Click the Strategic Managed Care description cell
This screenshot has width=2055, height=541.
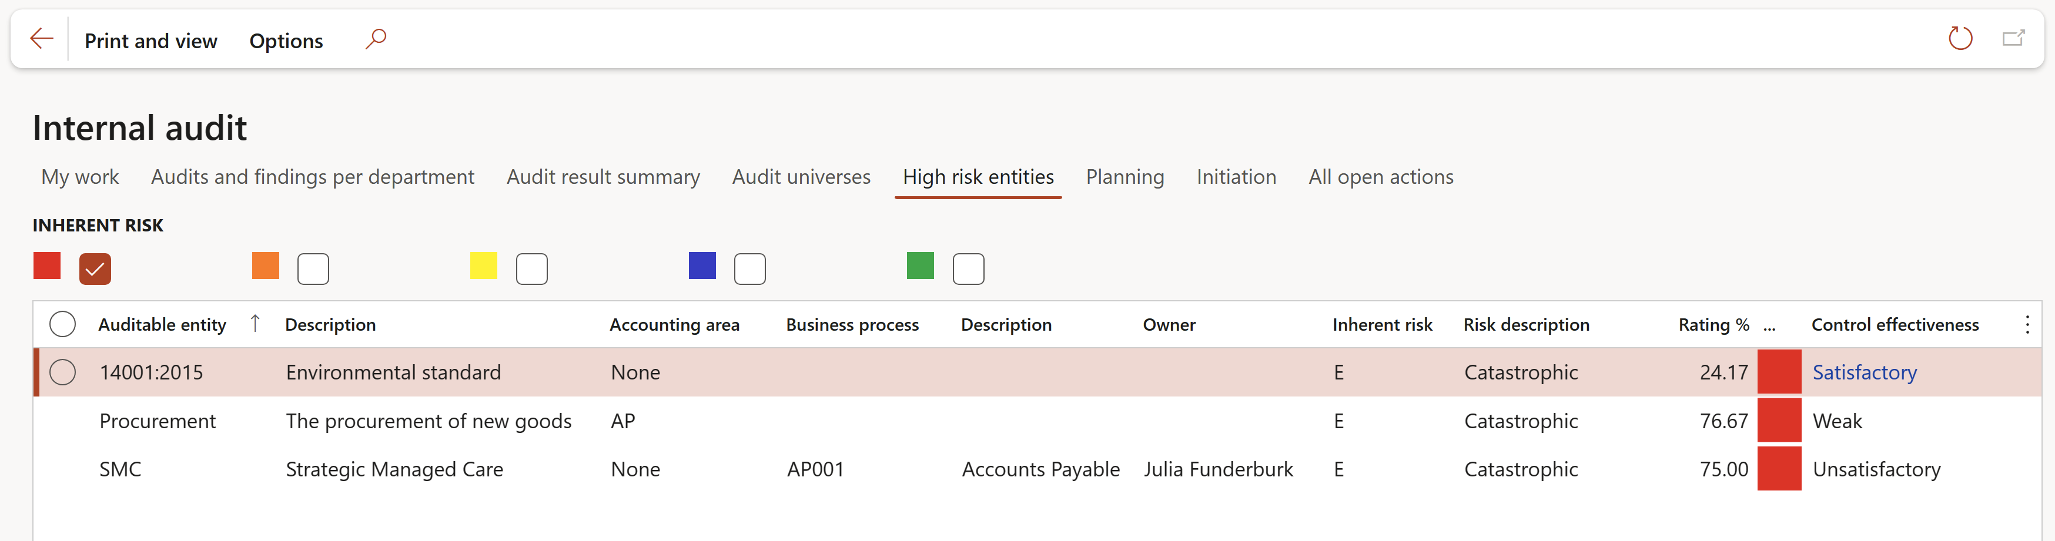[394, 469]
